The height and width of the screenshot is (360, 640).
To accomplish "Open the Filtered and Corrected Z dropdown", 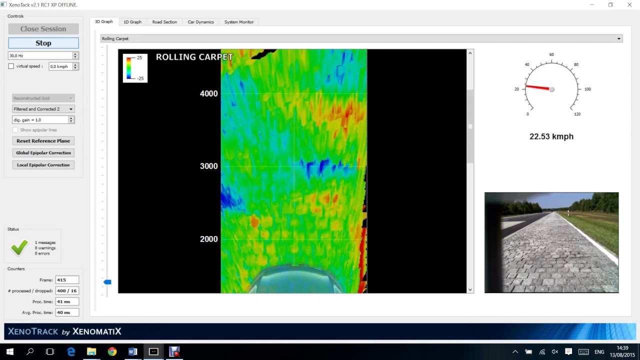I will 43,109.
